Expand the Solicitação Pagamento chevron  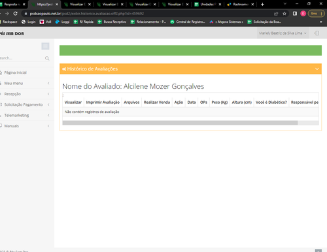click(x=48, y=104)
